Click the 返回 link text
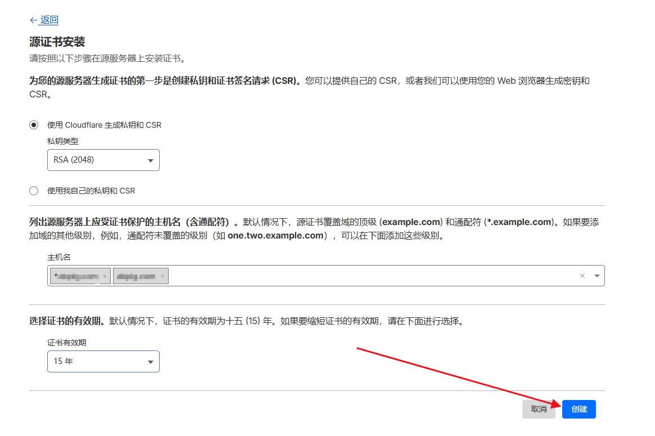655x436 pixels. coord(49,20)
